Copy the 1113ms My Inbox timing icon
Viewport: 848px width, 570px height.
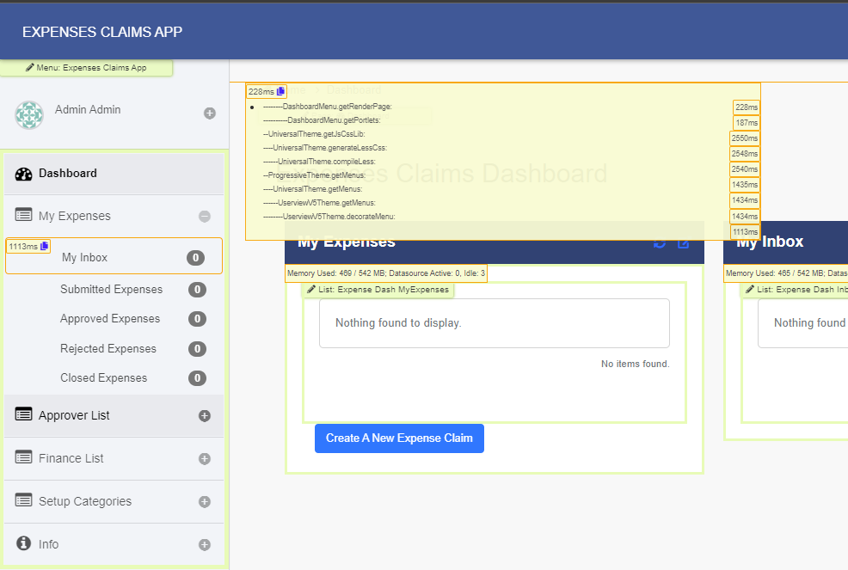click(x=44, y=246)
